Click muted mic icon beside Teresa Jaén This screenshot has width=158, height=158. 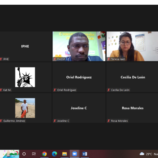(x=109, y=59)
